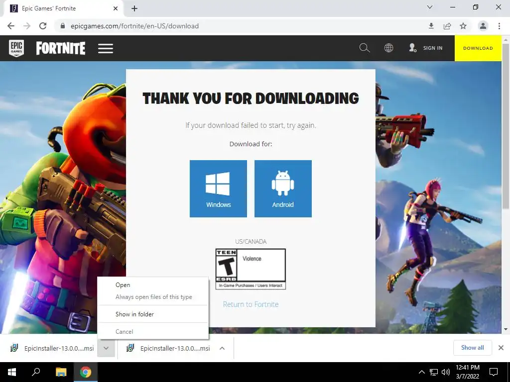Close the Epic Games' Fortnite tab
The image size is (510, 382).
click(116, 8)
